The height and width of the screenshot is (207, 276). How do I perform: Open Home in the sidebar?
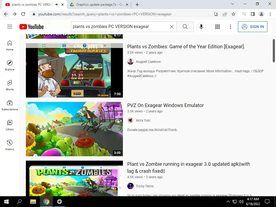(x=10, y=46)
